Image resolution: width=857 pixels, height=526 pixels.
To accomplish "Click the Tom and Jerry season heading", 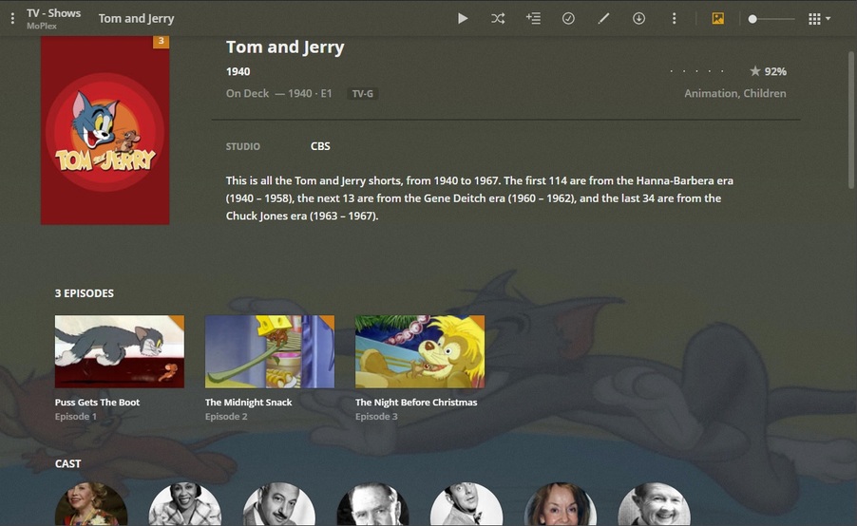I will point(285,47).
